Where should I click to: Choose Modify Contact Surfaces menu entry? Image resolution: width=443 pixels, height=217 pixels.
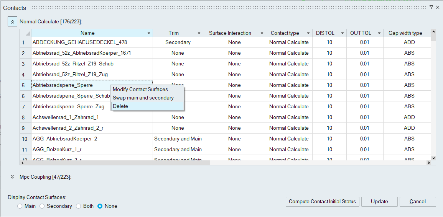tap(140, 89)
